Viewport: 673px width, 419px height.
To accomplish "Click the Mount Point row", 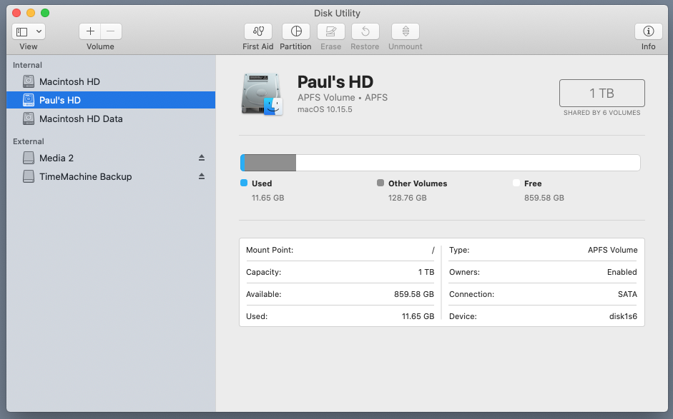I will pos(340,250).
